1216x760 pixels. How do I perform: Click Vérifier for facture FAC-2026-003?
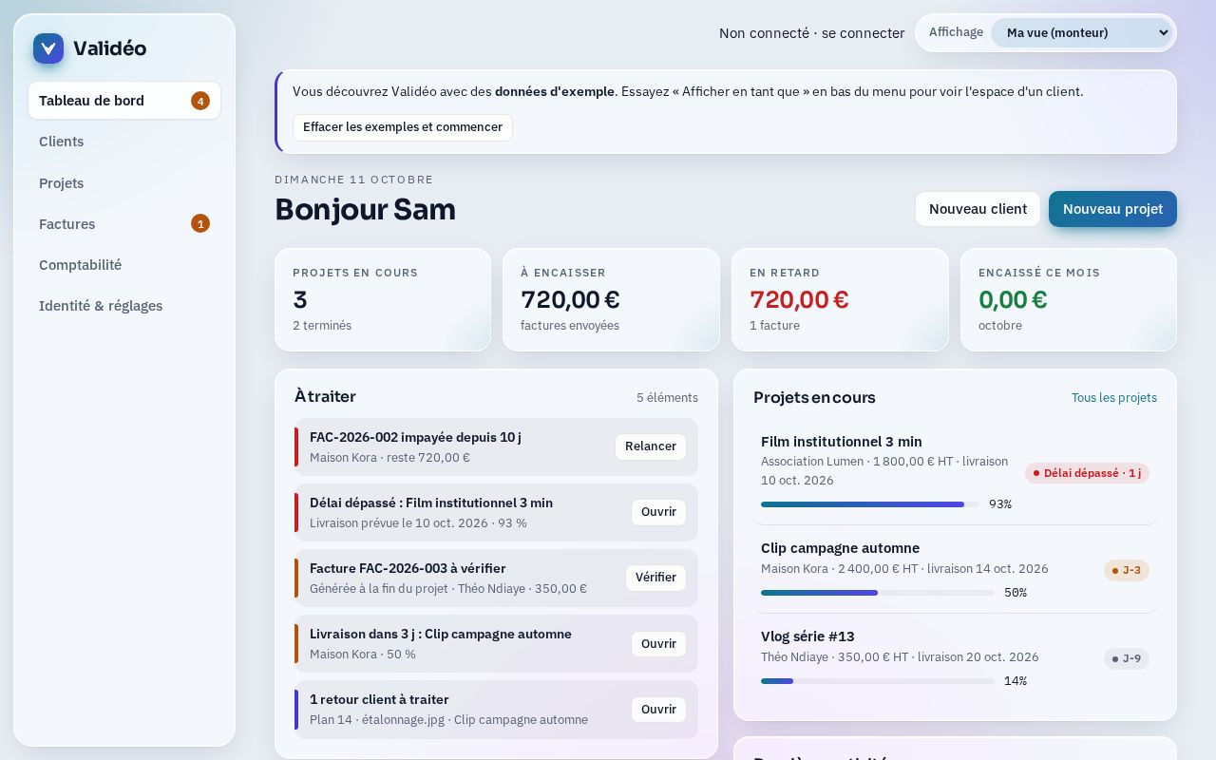(655, 578)
